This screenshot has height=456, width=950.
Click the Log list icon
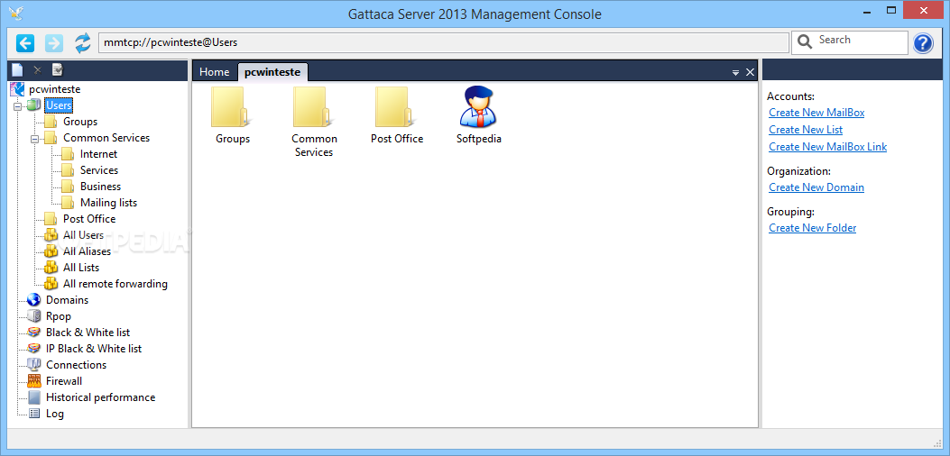coord(34,414)
